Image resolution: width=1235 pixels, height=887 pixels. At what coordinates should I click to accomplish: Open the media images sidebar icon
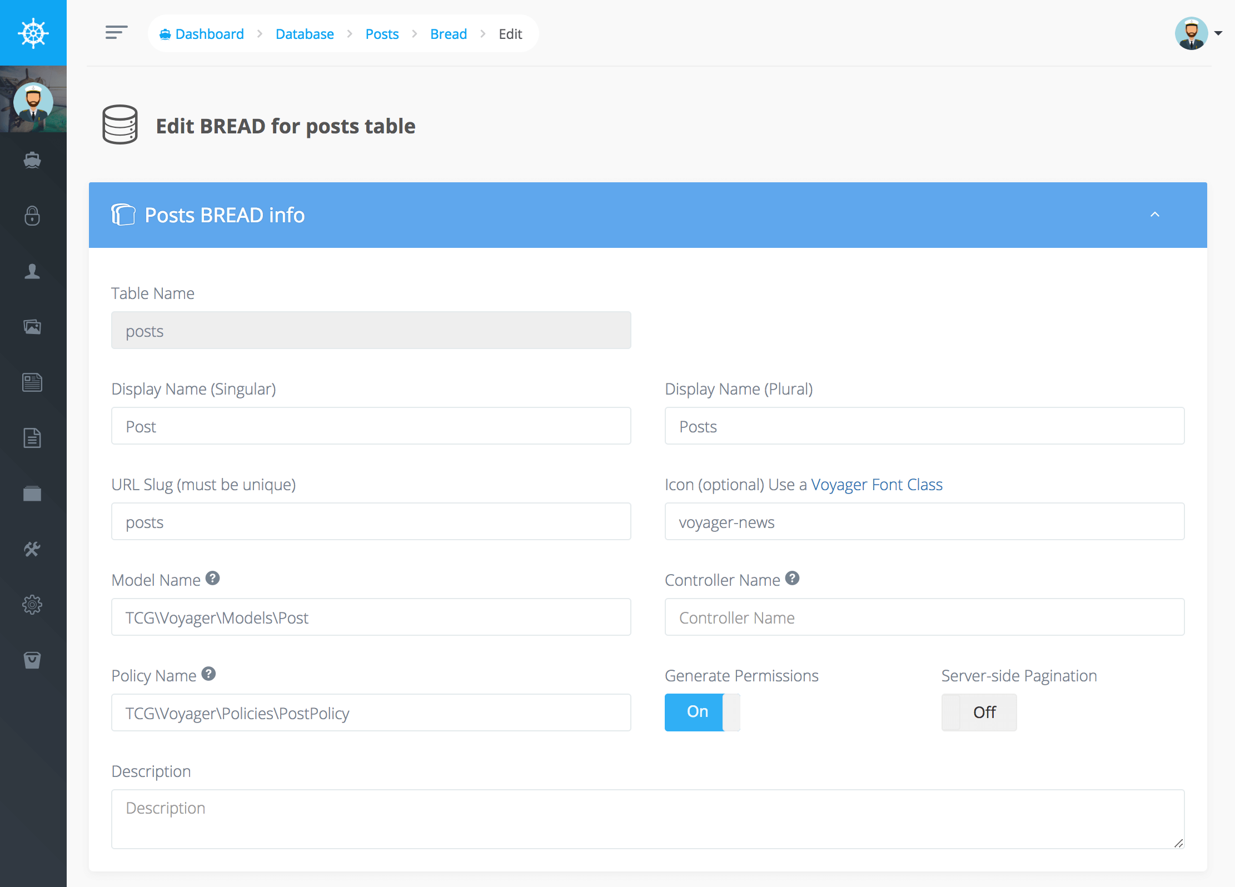point(32,327)
